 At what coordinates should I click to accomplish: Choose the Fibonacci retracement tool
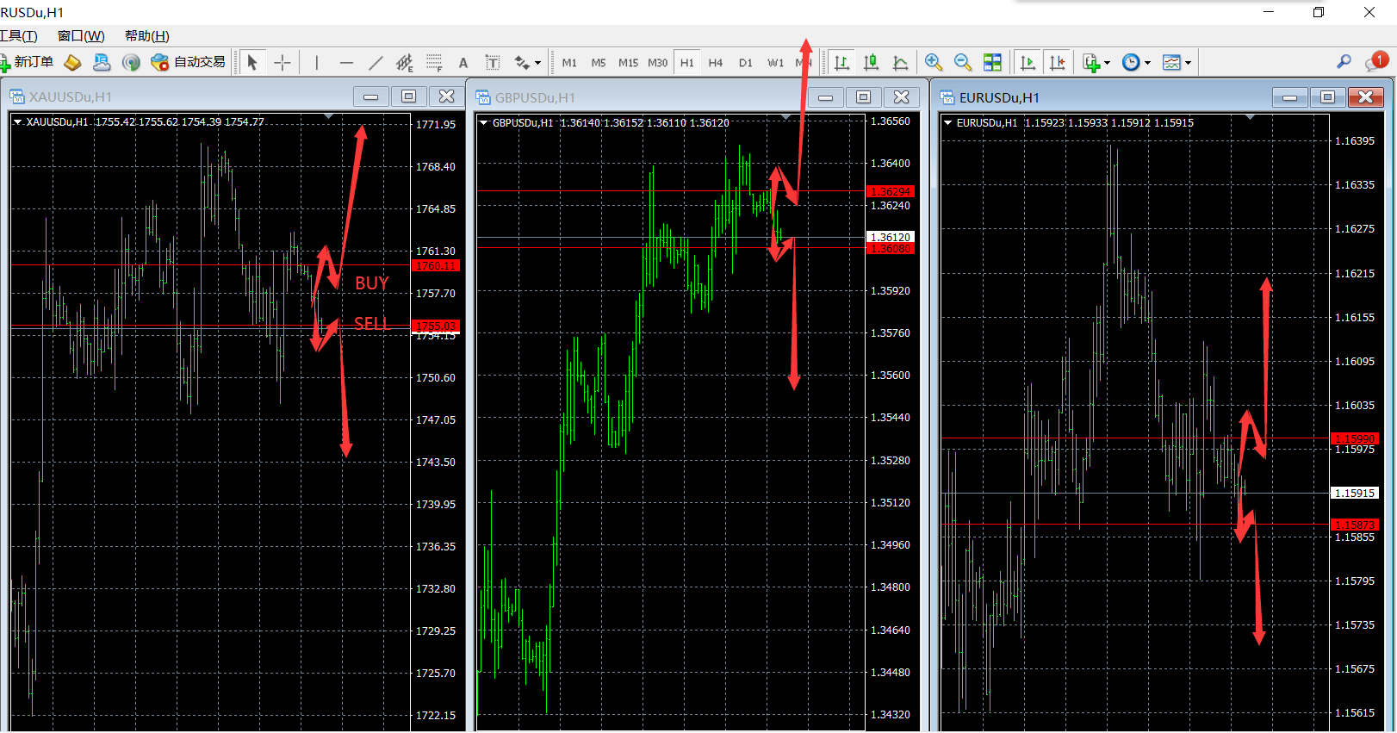pyautogui.click(x=434, y=63)
